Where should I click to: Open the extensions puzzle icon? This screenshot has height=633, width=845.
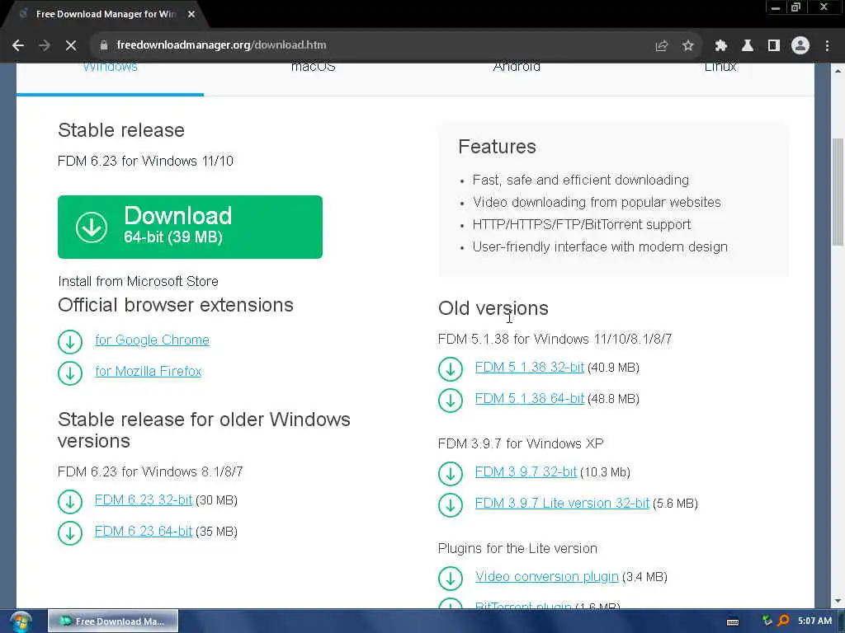click(x=720, y=46)
